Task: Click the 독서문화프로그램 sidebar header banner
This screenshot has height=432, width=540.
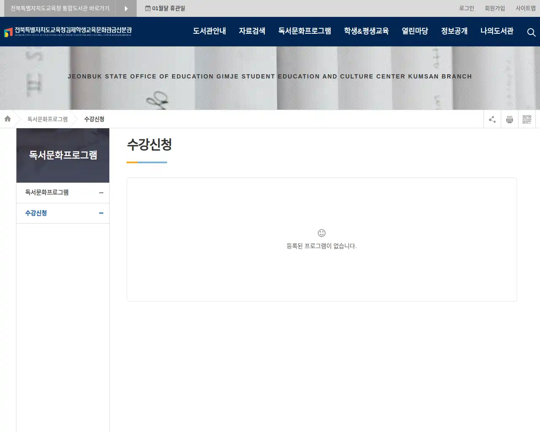Action: [63, 155]
